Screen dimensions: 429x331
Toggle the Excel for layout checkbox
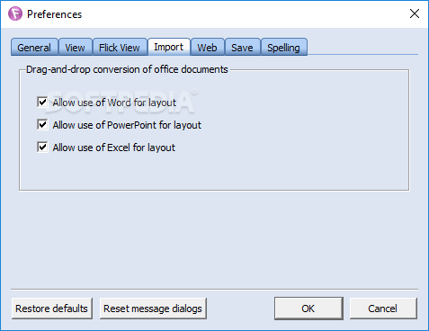pyautogui.click(x=42, y=148)
